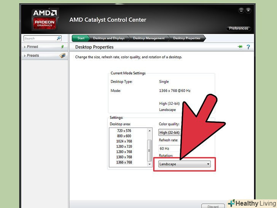Go to Desktop Management breadcrumb
The width and height of the screenshot is (277, 208).
click(x=149, y=38)
